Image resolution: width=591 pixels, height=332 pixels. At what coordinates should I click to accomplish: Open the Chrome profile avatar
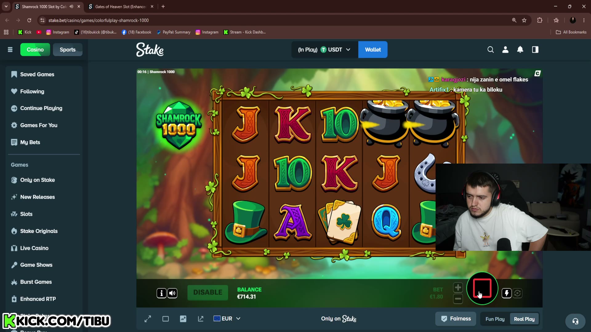[x=573, y=20]
